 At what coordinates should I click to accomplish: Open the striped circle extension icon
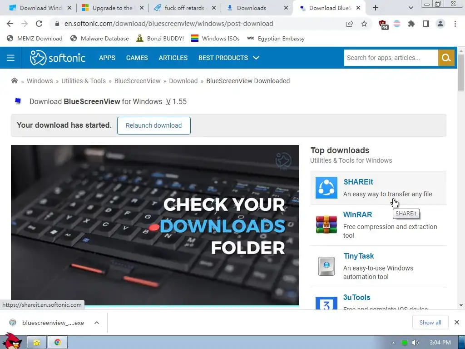[397, 24]
